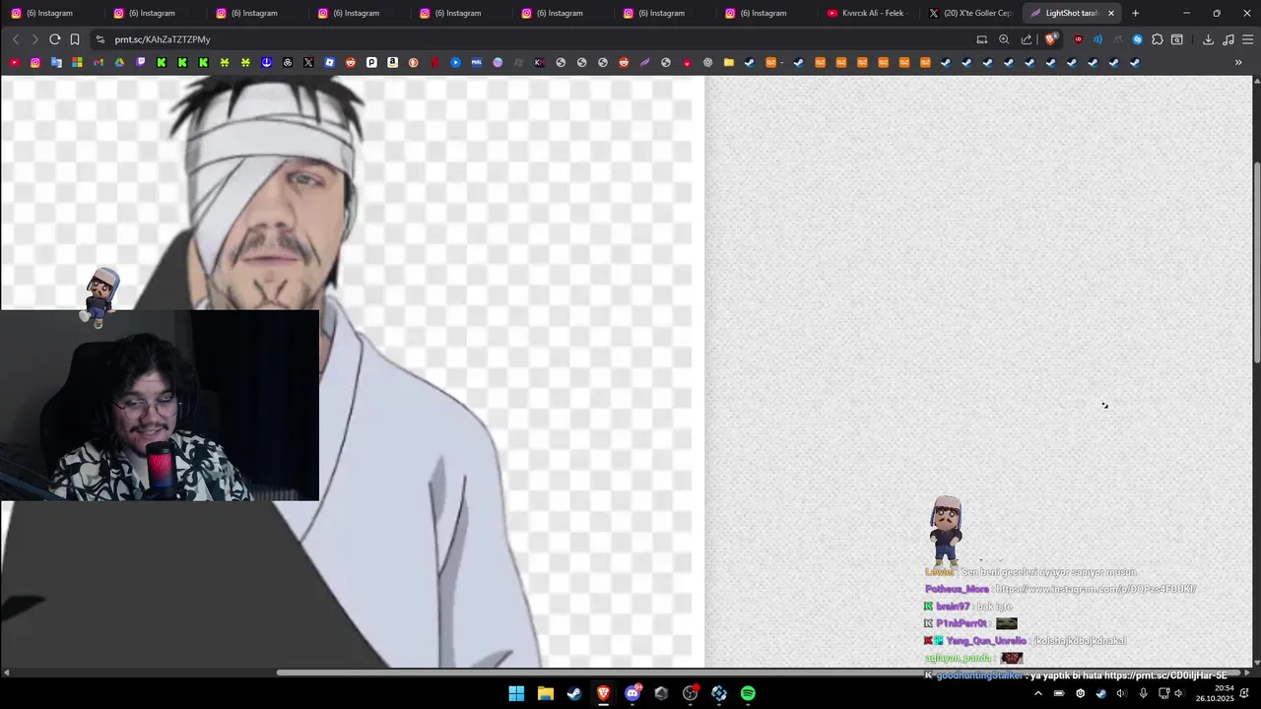
Task: Open the Downloads icon in toolbar
Action: pyautogui.click(x=1208, y=39)
